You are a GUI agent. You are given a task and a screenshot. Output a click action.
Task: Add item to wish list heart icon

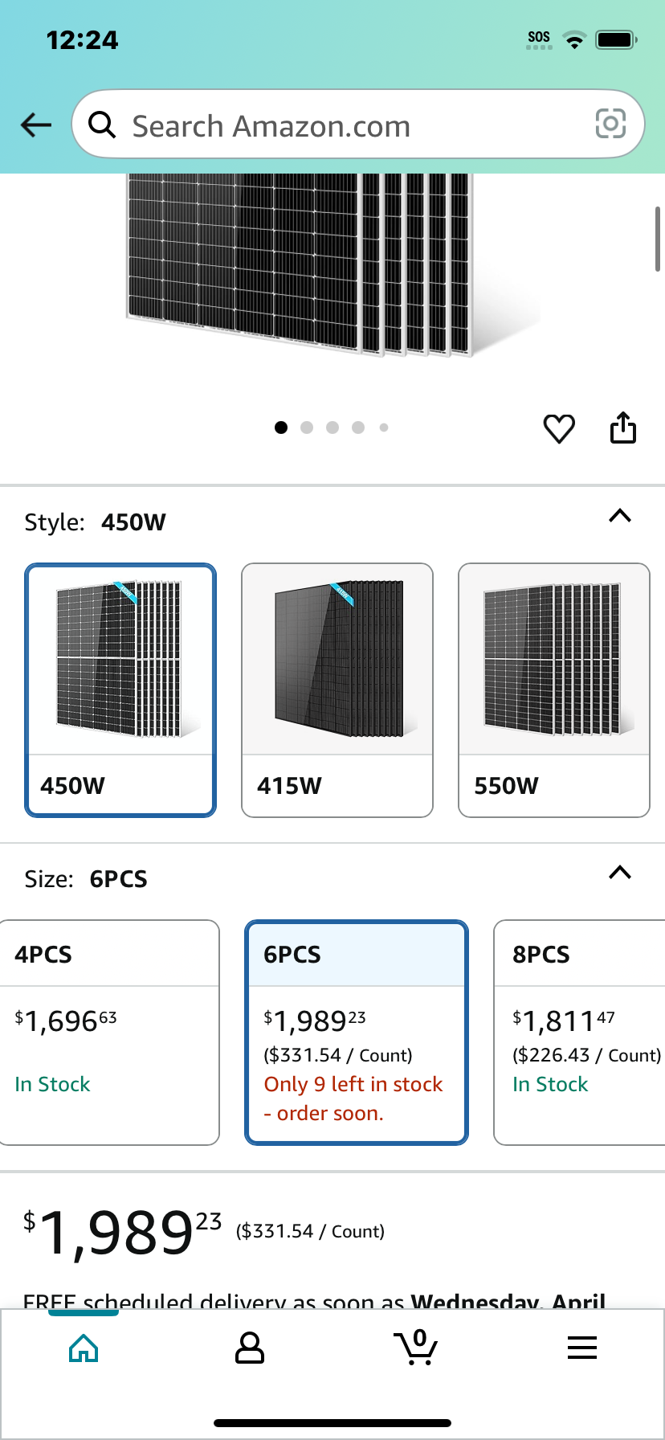(559, 428)
